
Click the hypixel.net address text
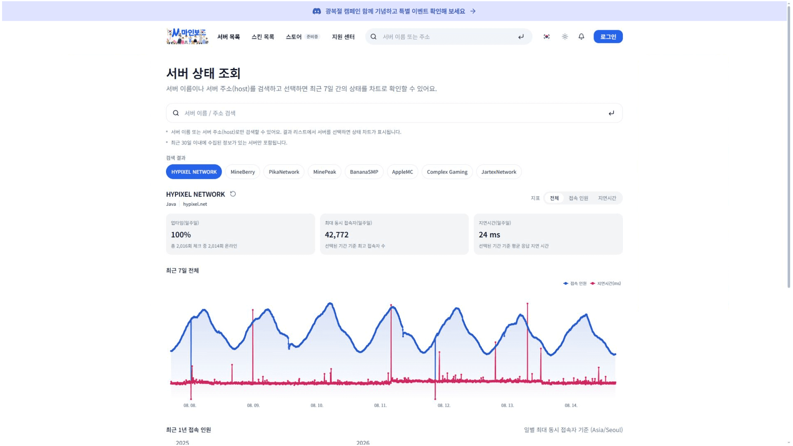click(195, 204)
